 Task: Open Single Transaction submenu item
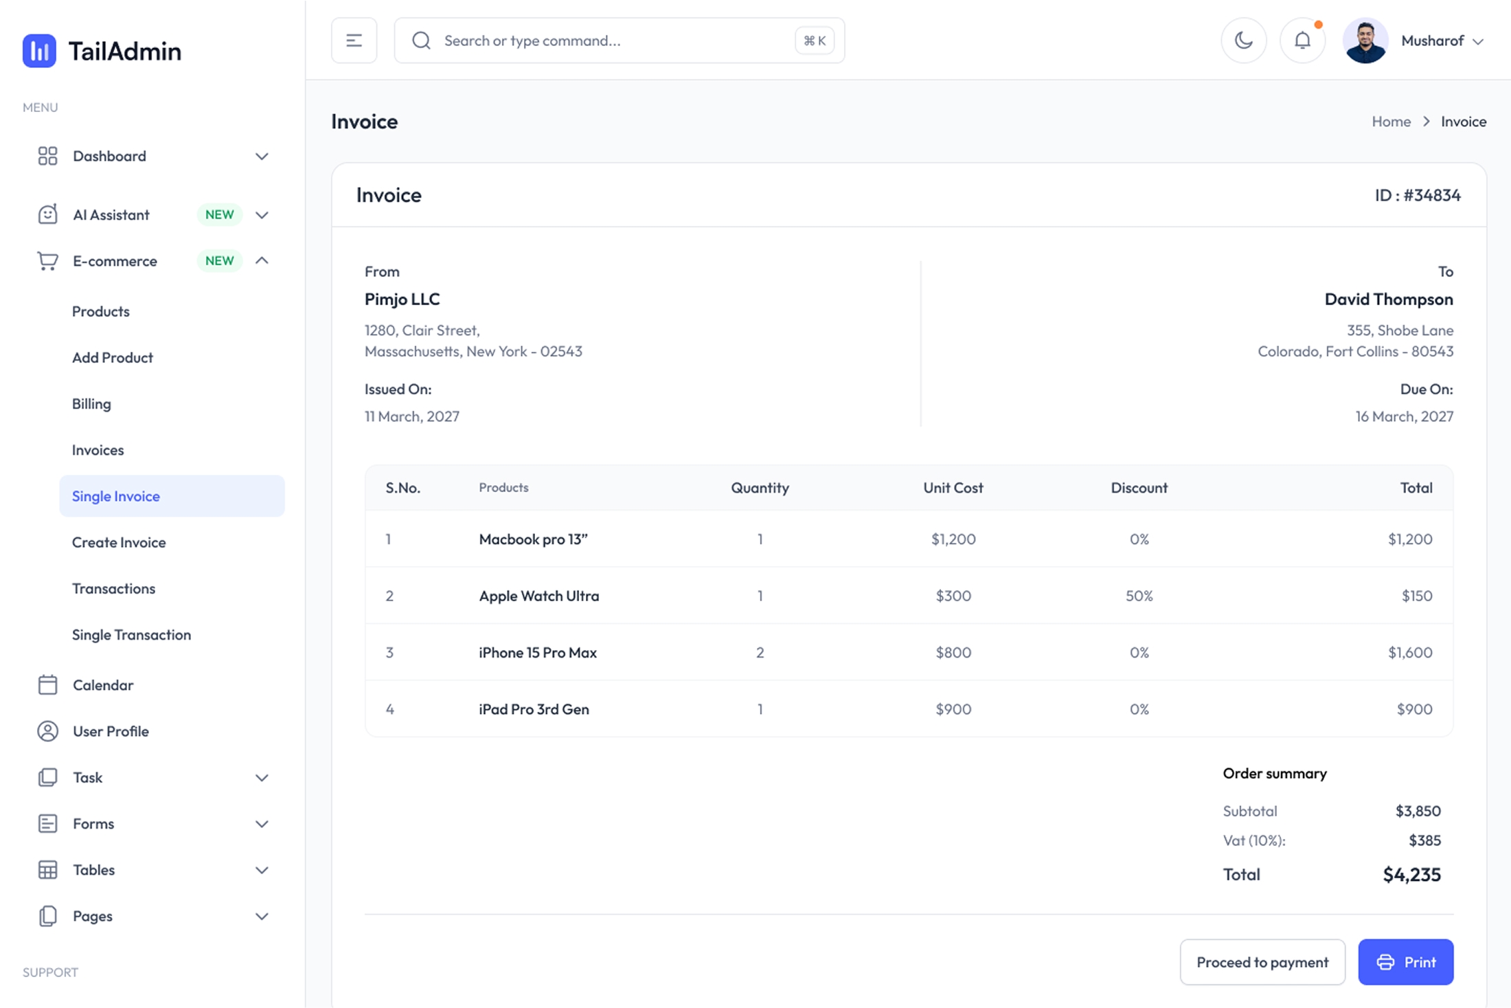132,634
